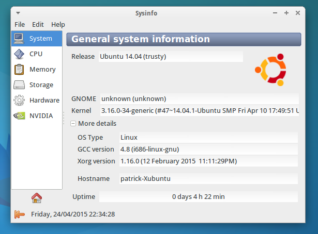Screen dimensions: 318x234
Task: Click the red house home icon
Action: [x=37, y=198]
